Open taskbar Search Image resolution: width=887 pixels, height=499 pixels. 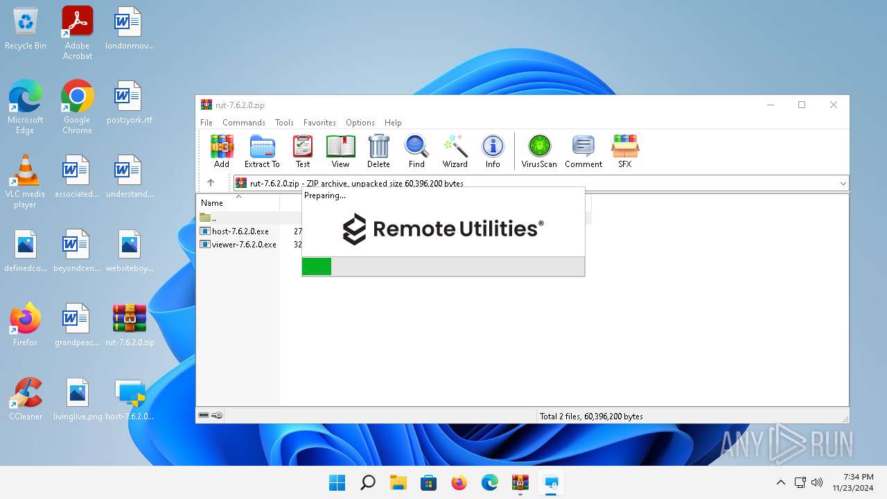(x=368, y=483)
